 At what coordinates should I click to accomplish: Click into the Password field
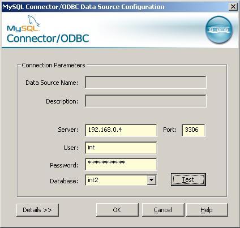[121, 164]
